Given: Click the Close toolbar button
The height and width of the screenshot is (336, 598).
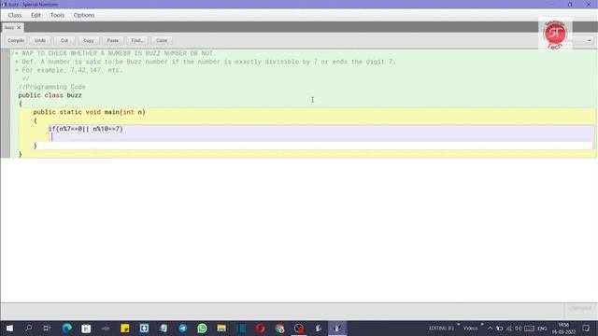Looking at the screenshot, I should click(x=162, y=40).
